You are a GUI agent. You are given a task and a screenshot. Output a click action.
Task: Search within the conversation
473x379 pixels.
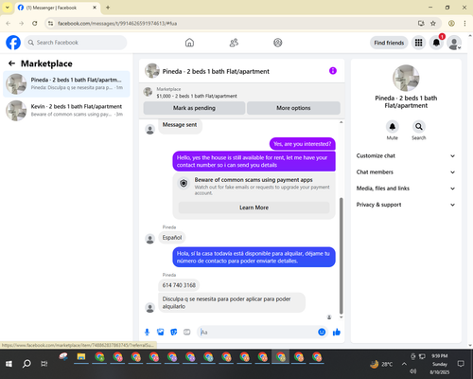click(419, 127)
